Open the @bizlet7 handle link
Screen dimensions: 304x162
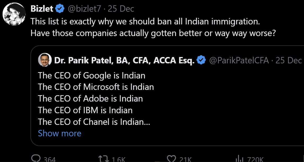(x=84, y=9)
